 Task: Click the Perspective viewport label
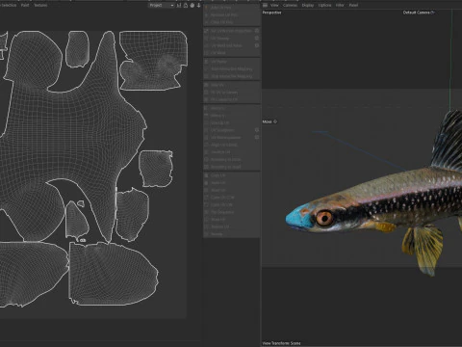click(x=271, y=13)
